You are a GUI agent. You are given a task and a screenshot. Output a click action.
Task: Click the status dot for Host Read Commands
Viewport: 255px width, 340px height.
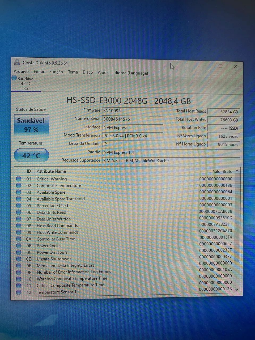19,226
